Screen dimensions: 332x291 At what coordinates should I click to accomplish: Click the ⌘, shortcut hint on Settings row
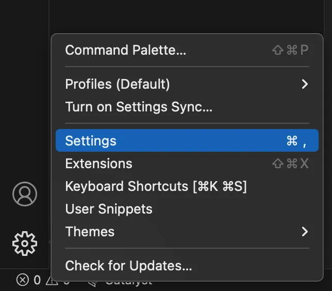296,141
